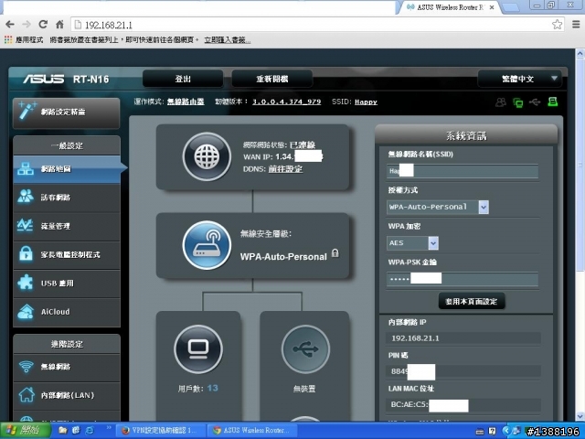Open the authentication method WPA-Auto-Personal dropdown
The image size is (585, 439).
coord(438,207)
